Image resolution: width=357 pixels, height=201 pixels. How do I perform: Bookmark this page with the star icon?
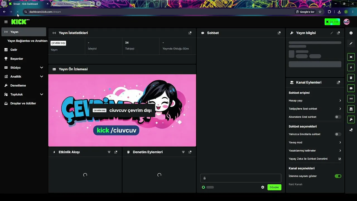(x=320, y=12)
